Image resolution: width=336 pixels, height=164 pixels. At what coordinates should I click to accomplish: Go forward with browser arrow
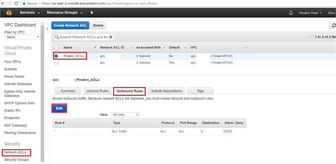10,3
